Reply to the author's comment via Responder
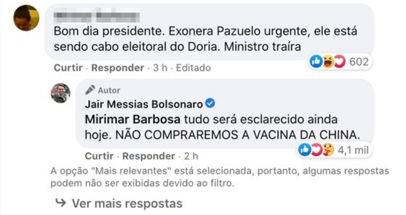 (x=149, y=155)
